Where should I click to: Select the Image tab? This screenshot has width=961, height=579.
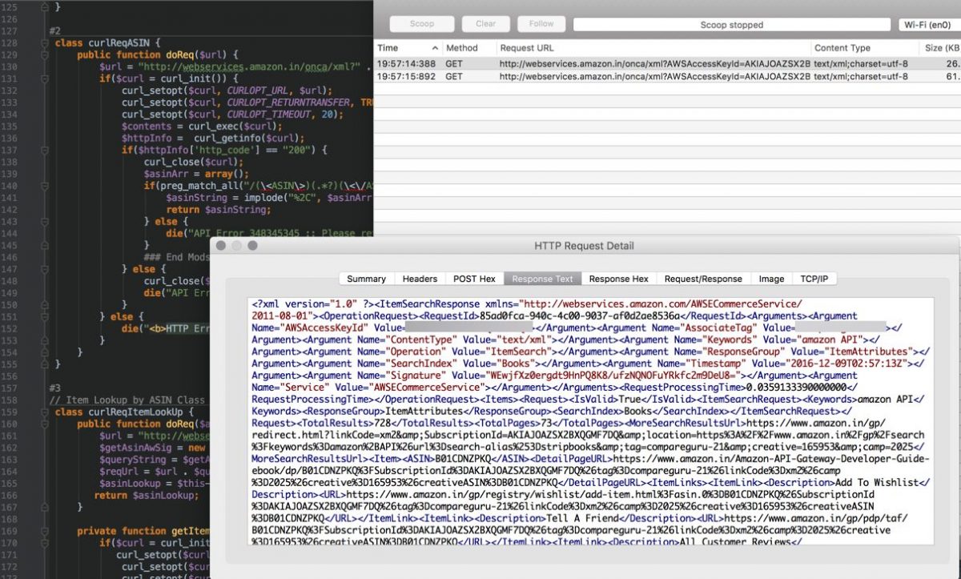pyautogui.click(x=770, y=279)
